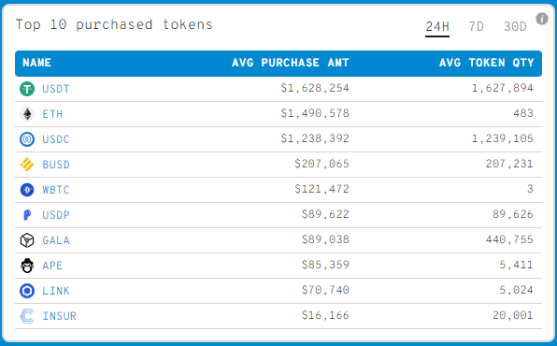Image resolution: width=557 pixels, height=346 pixels.
Task: Click the USDP token icon
Action: coord(27,215)
